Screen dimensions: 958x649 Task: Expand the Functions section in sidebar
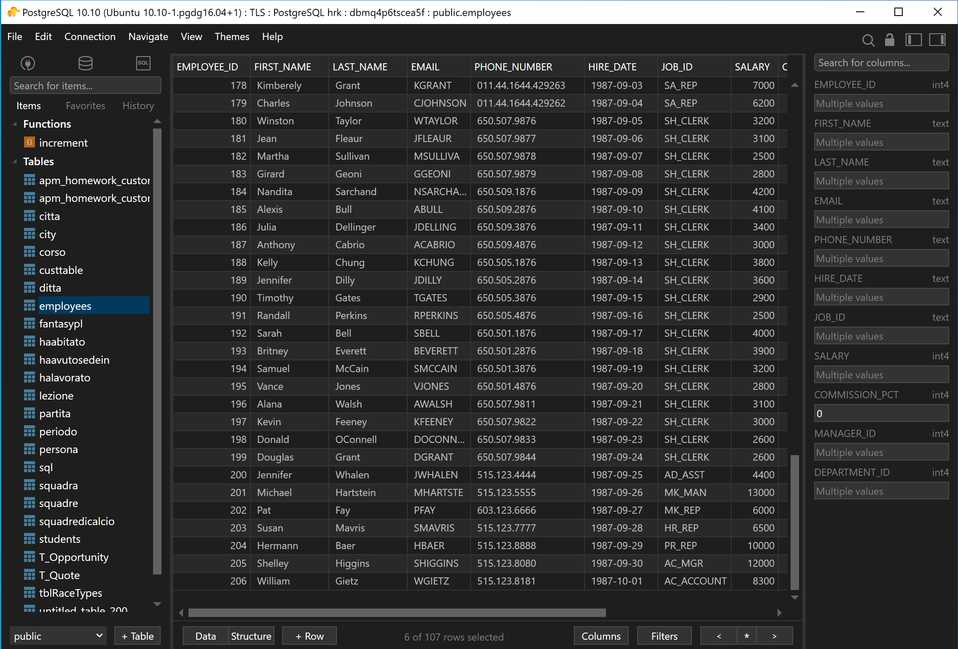pyautogui.click(x=14, y=123)
